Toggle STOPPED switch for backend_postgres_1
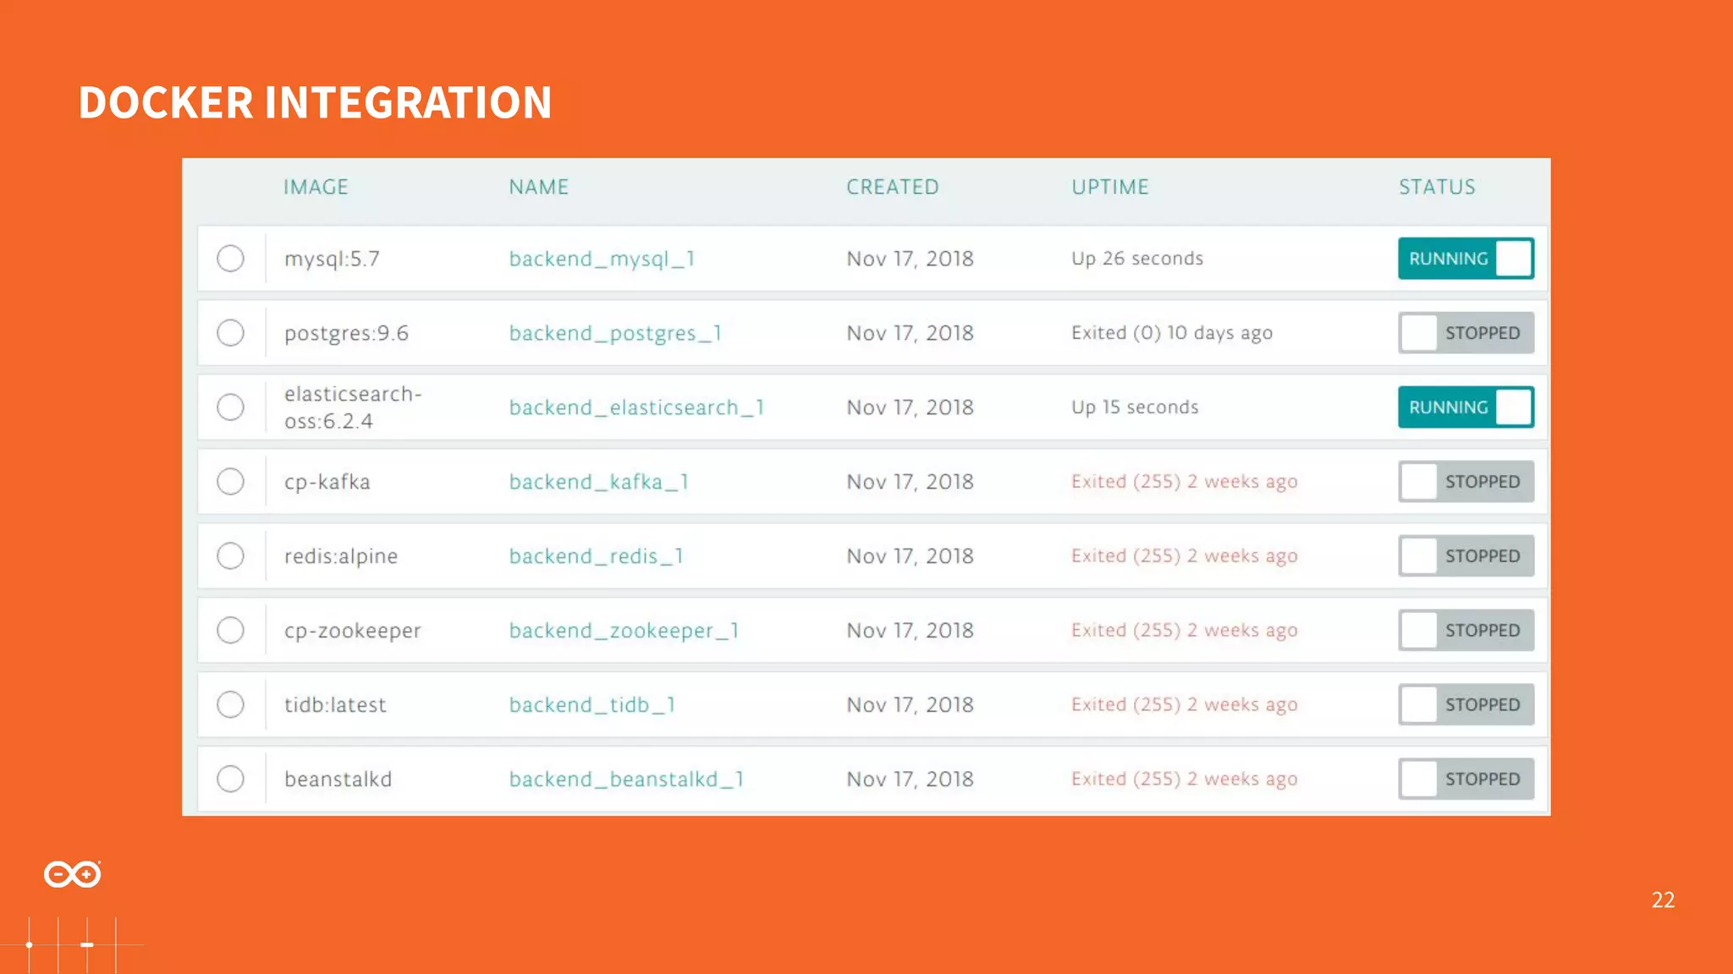This screenshot has height=974, width=1733. 1466,333
